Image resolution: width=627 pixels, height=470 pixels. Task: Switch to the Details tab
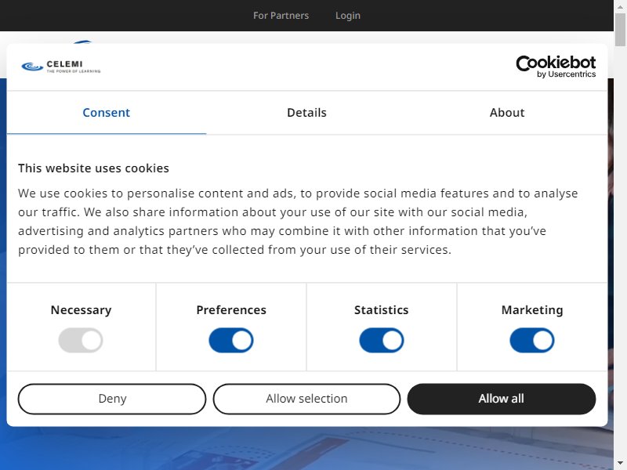[306, 113]
